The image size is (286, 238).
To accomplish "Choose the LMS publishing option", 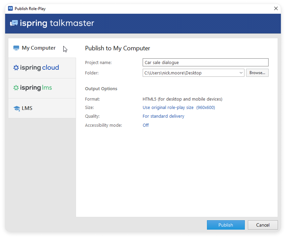I will [27, 108].
